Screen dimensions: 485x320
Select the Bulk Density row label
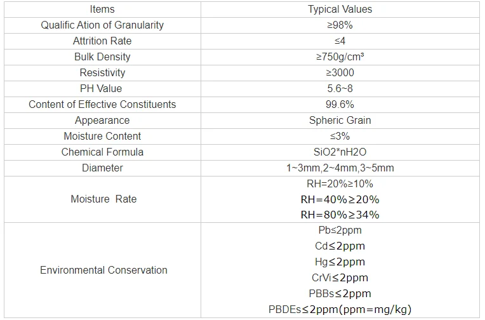click(102, 57)
